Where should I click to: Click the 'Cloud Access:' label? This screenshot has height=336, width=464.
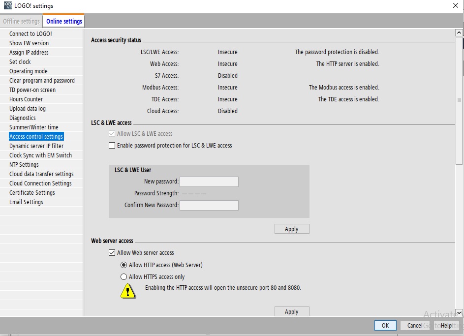point(163,111)
